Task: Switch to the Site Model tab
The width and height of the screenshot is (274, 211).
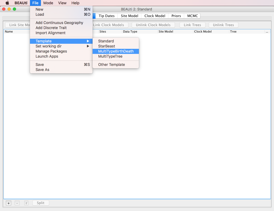Action: coord(130,16)
